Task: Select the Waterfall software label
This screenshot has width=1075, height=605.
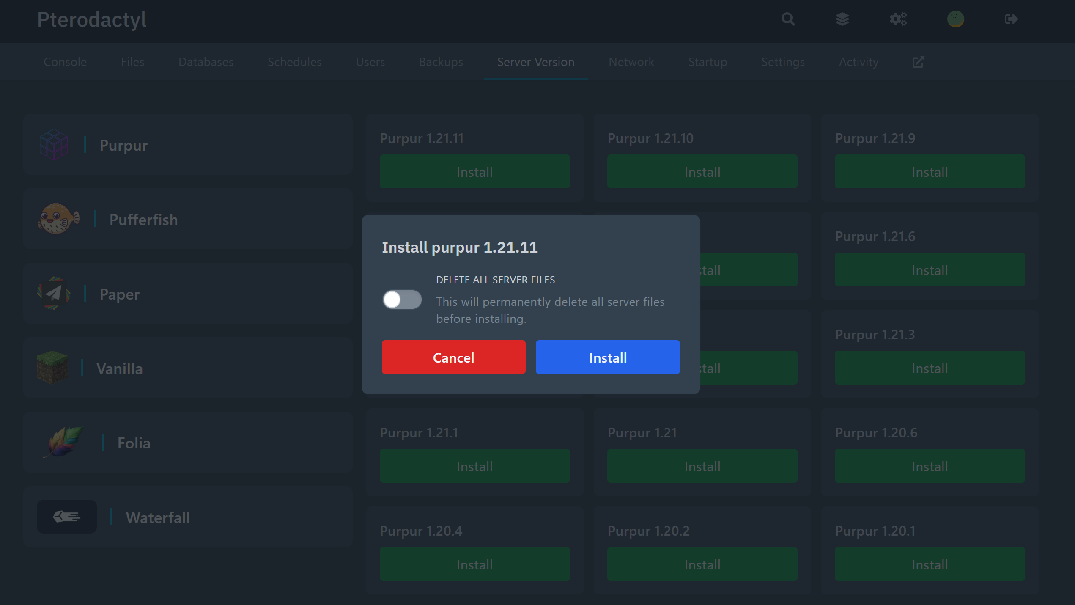Action: click(158, 517)
